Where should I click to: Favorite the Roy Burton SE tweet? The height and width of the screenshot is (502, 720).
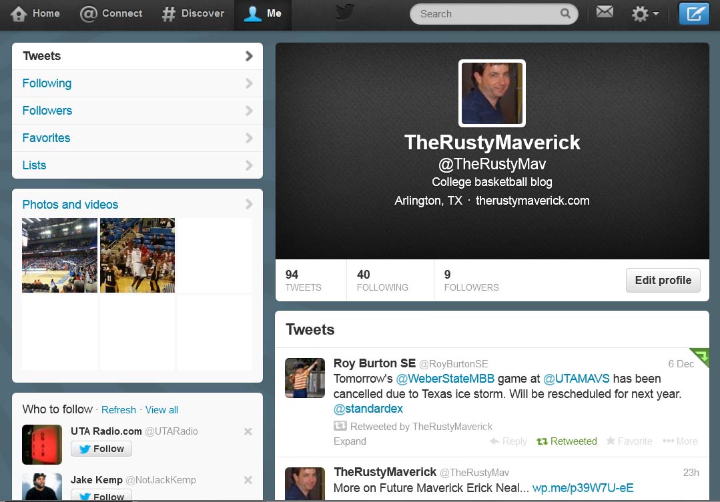pyautogui.click(x=629, y=441)
